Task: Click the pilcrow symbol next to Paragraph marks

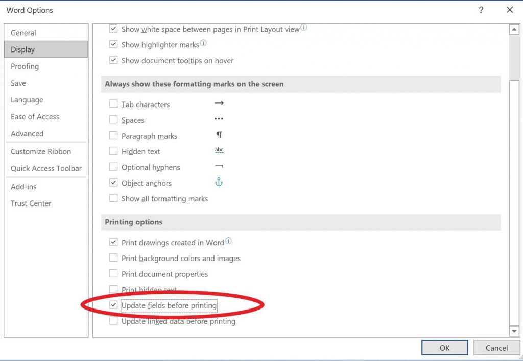Action: (x=219, y=135)
